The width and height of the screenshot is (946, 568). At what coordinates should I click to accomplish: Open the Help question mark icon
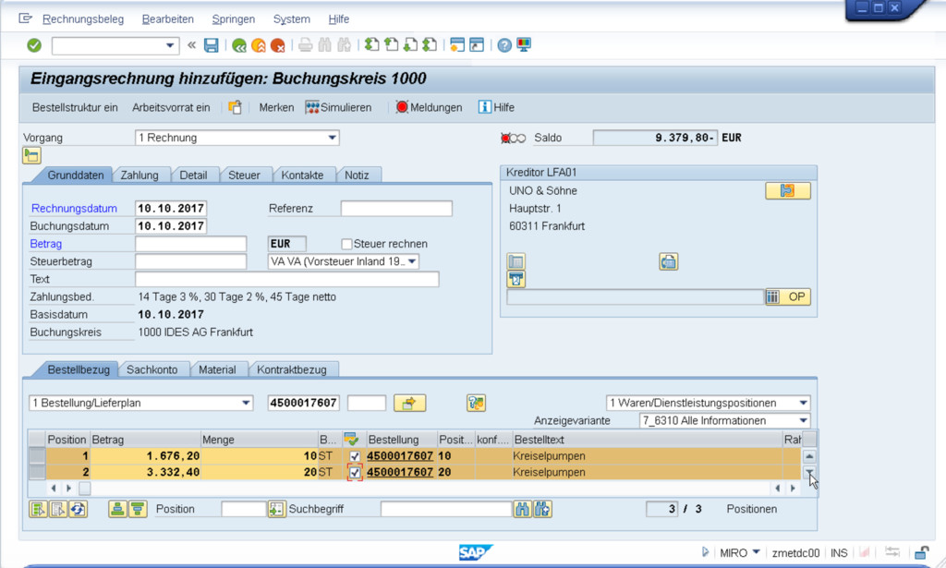(x=504, y=45)
